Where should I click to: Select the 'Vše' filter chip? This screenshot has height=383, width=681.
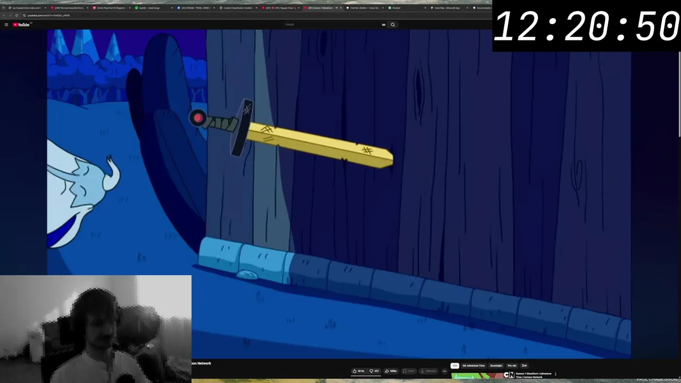point(455,365)
